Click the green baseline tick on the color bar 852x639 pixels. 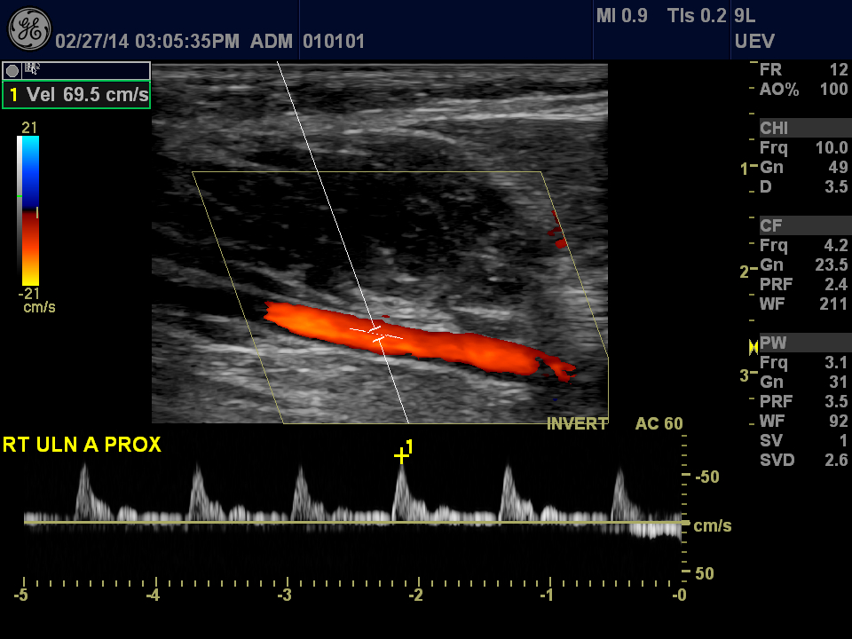coord(20,196)
